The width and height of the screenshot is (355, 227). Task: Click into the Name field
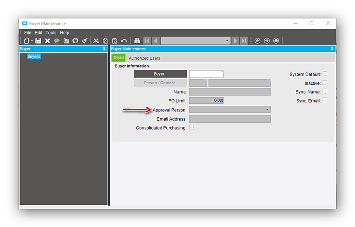click(x=230, y=92)
